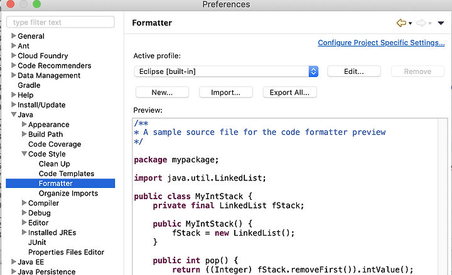Image resolution: width=452 pixels, height=275 pixels.
Task: Click the Edit... profile button
Action: pos(354,71)
